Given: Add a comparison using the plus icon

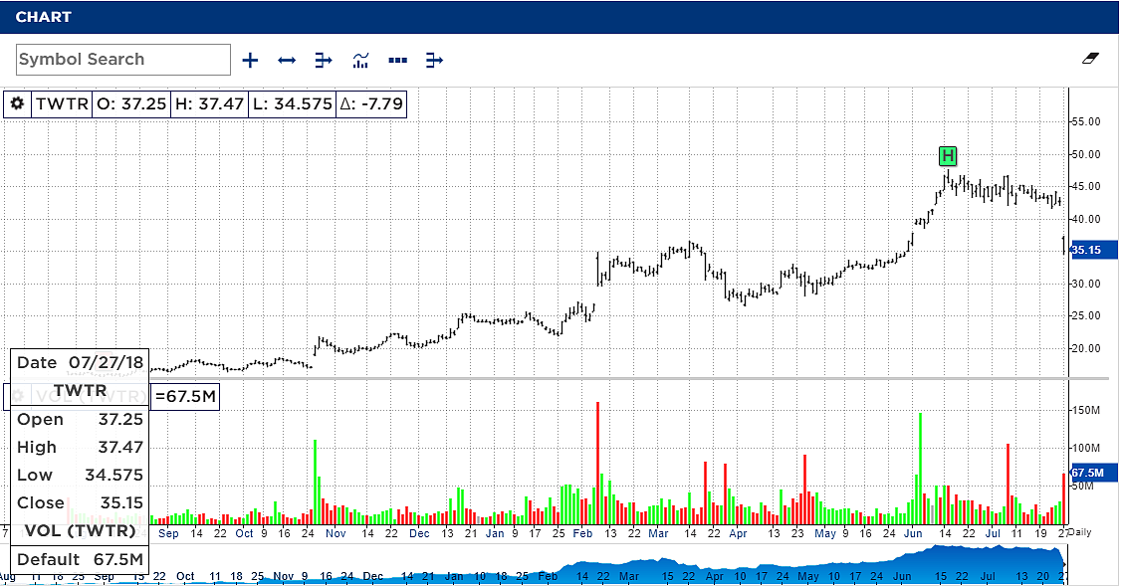Looking at the screenshot, I should [250, 60].
